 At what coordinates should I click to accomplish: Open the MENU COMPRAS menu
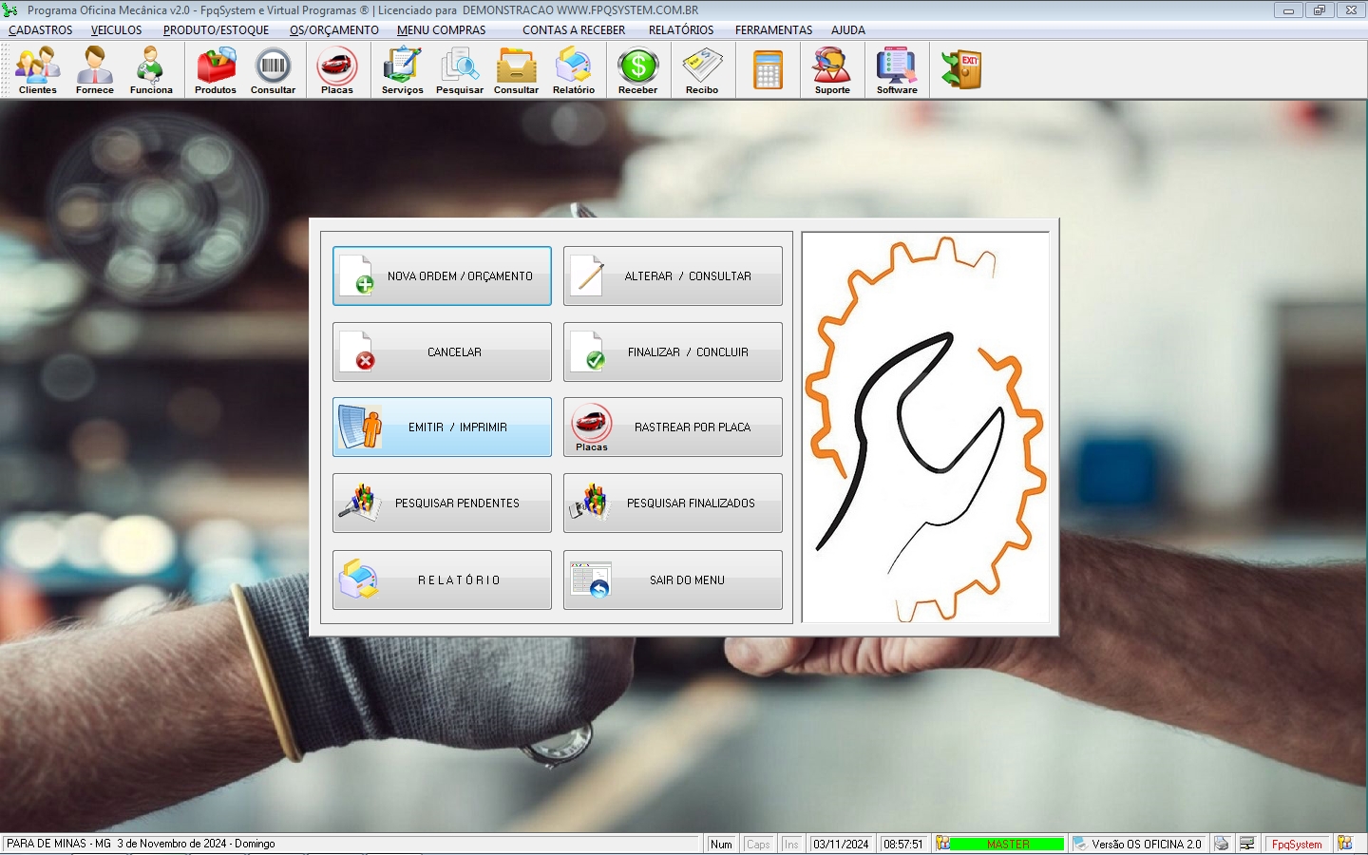442,30
